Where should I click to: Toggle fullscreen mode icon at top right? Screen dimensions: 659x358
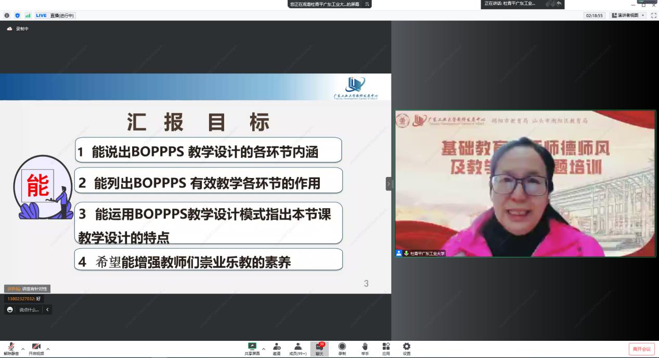point(653,16)
